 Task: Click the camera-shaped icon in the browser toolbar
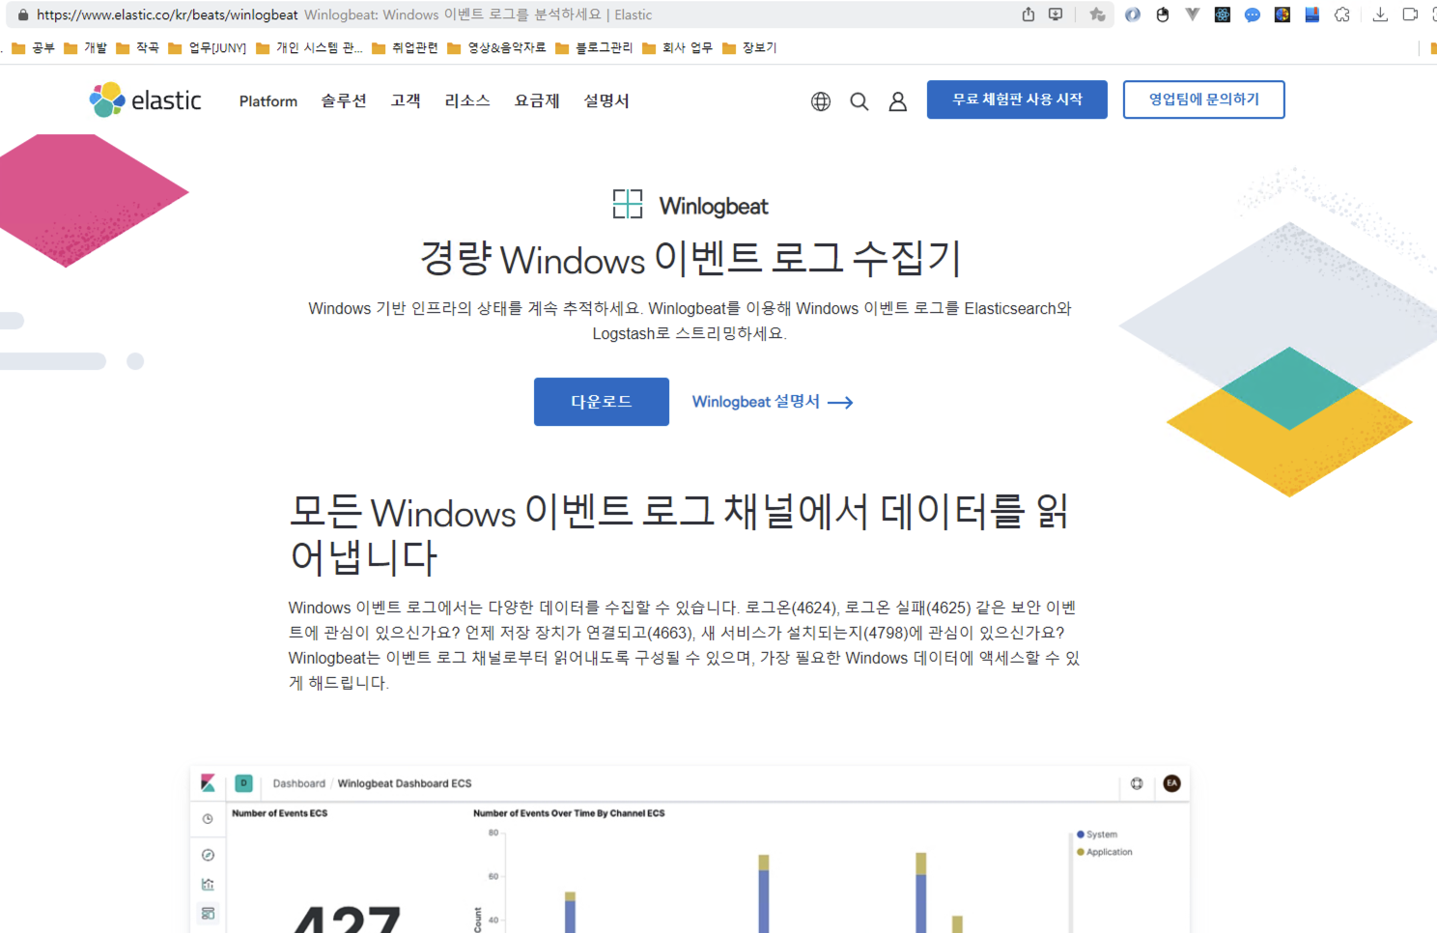click(x=1410, y=14)
